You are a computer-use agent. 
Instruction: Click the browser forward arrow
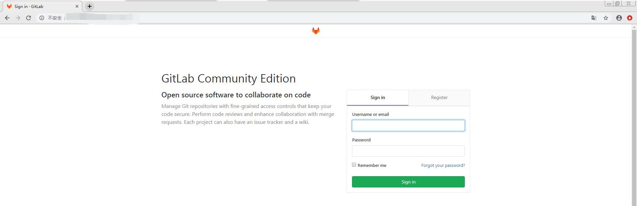coord(18,18)
